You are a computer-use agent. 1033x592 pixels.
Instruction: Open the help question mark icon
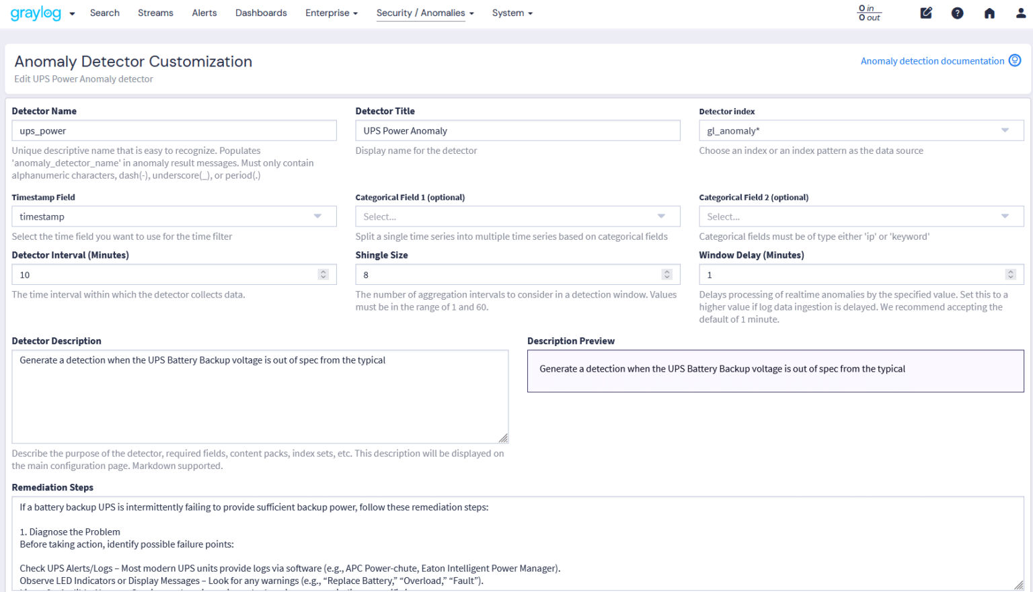957,13
